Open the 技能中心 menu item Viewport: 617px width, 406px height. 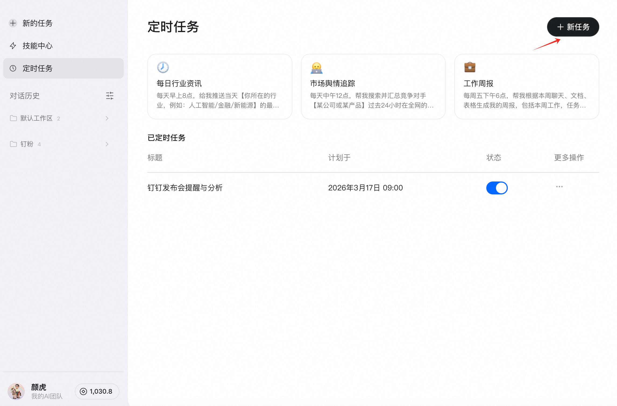tap(38, 46)
